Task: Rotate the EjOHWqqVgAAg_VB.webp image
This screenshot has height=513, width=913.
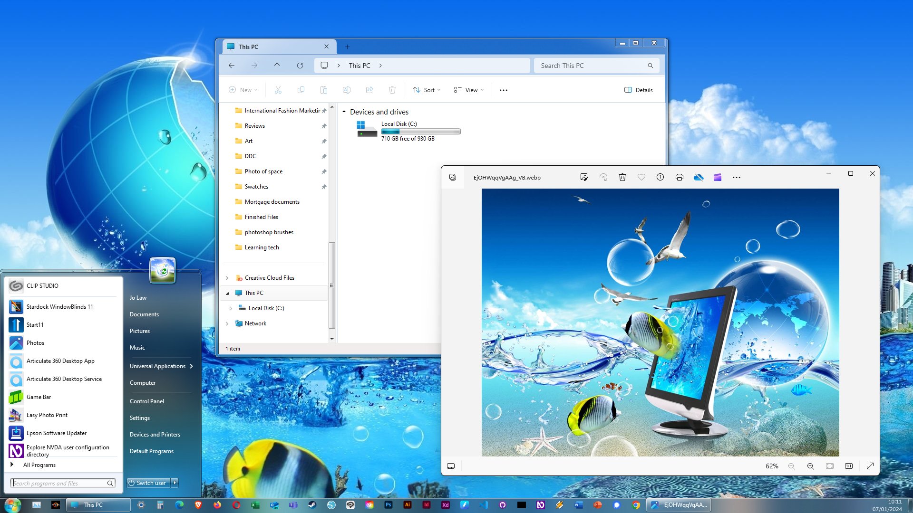Action: [x=603, y=177]
